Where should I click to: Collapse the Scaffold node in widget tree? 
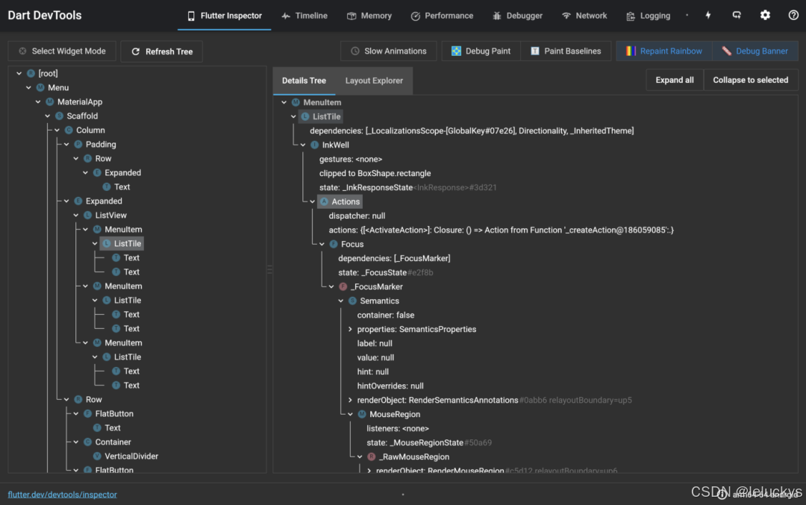(46, 116)
